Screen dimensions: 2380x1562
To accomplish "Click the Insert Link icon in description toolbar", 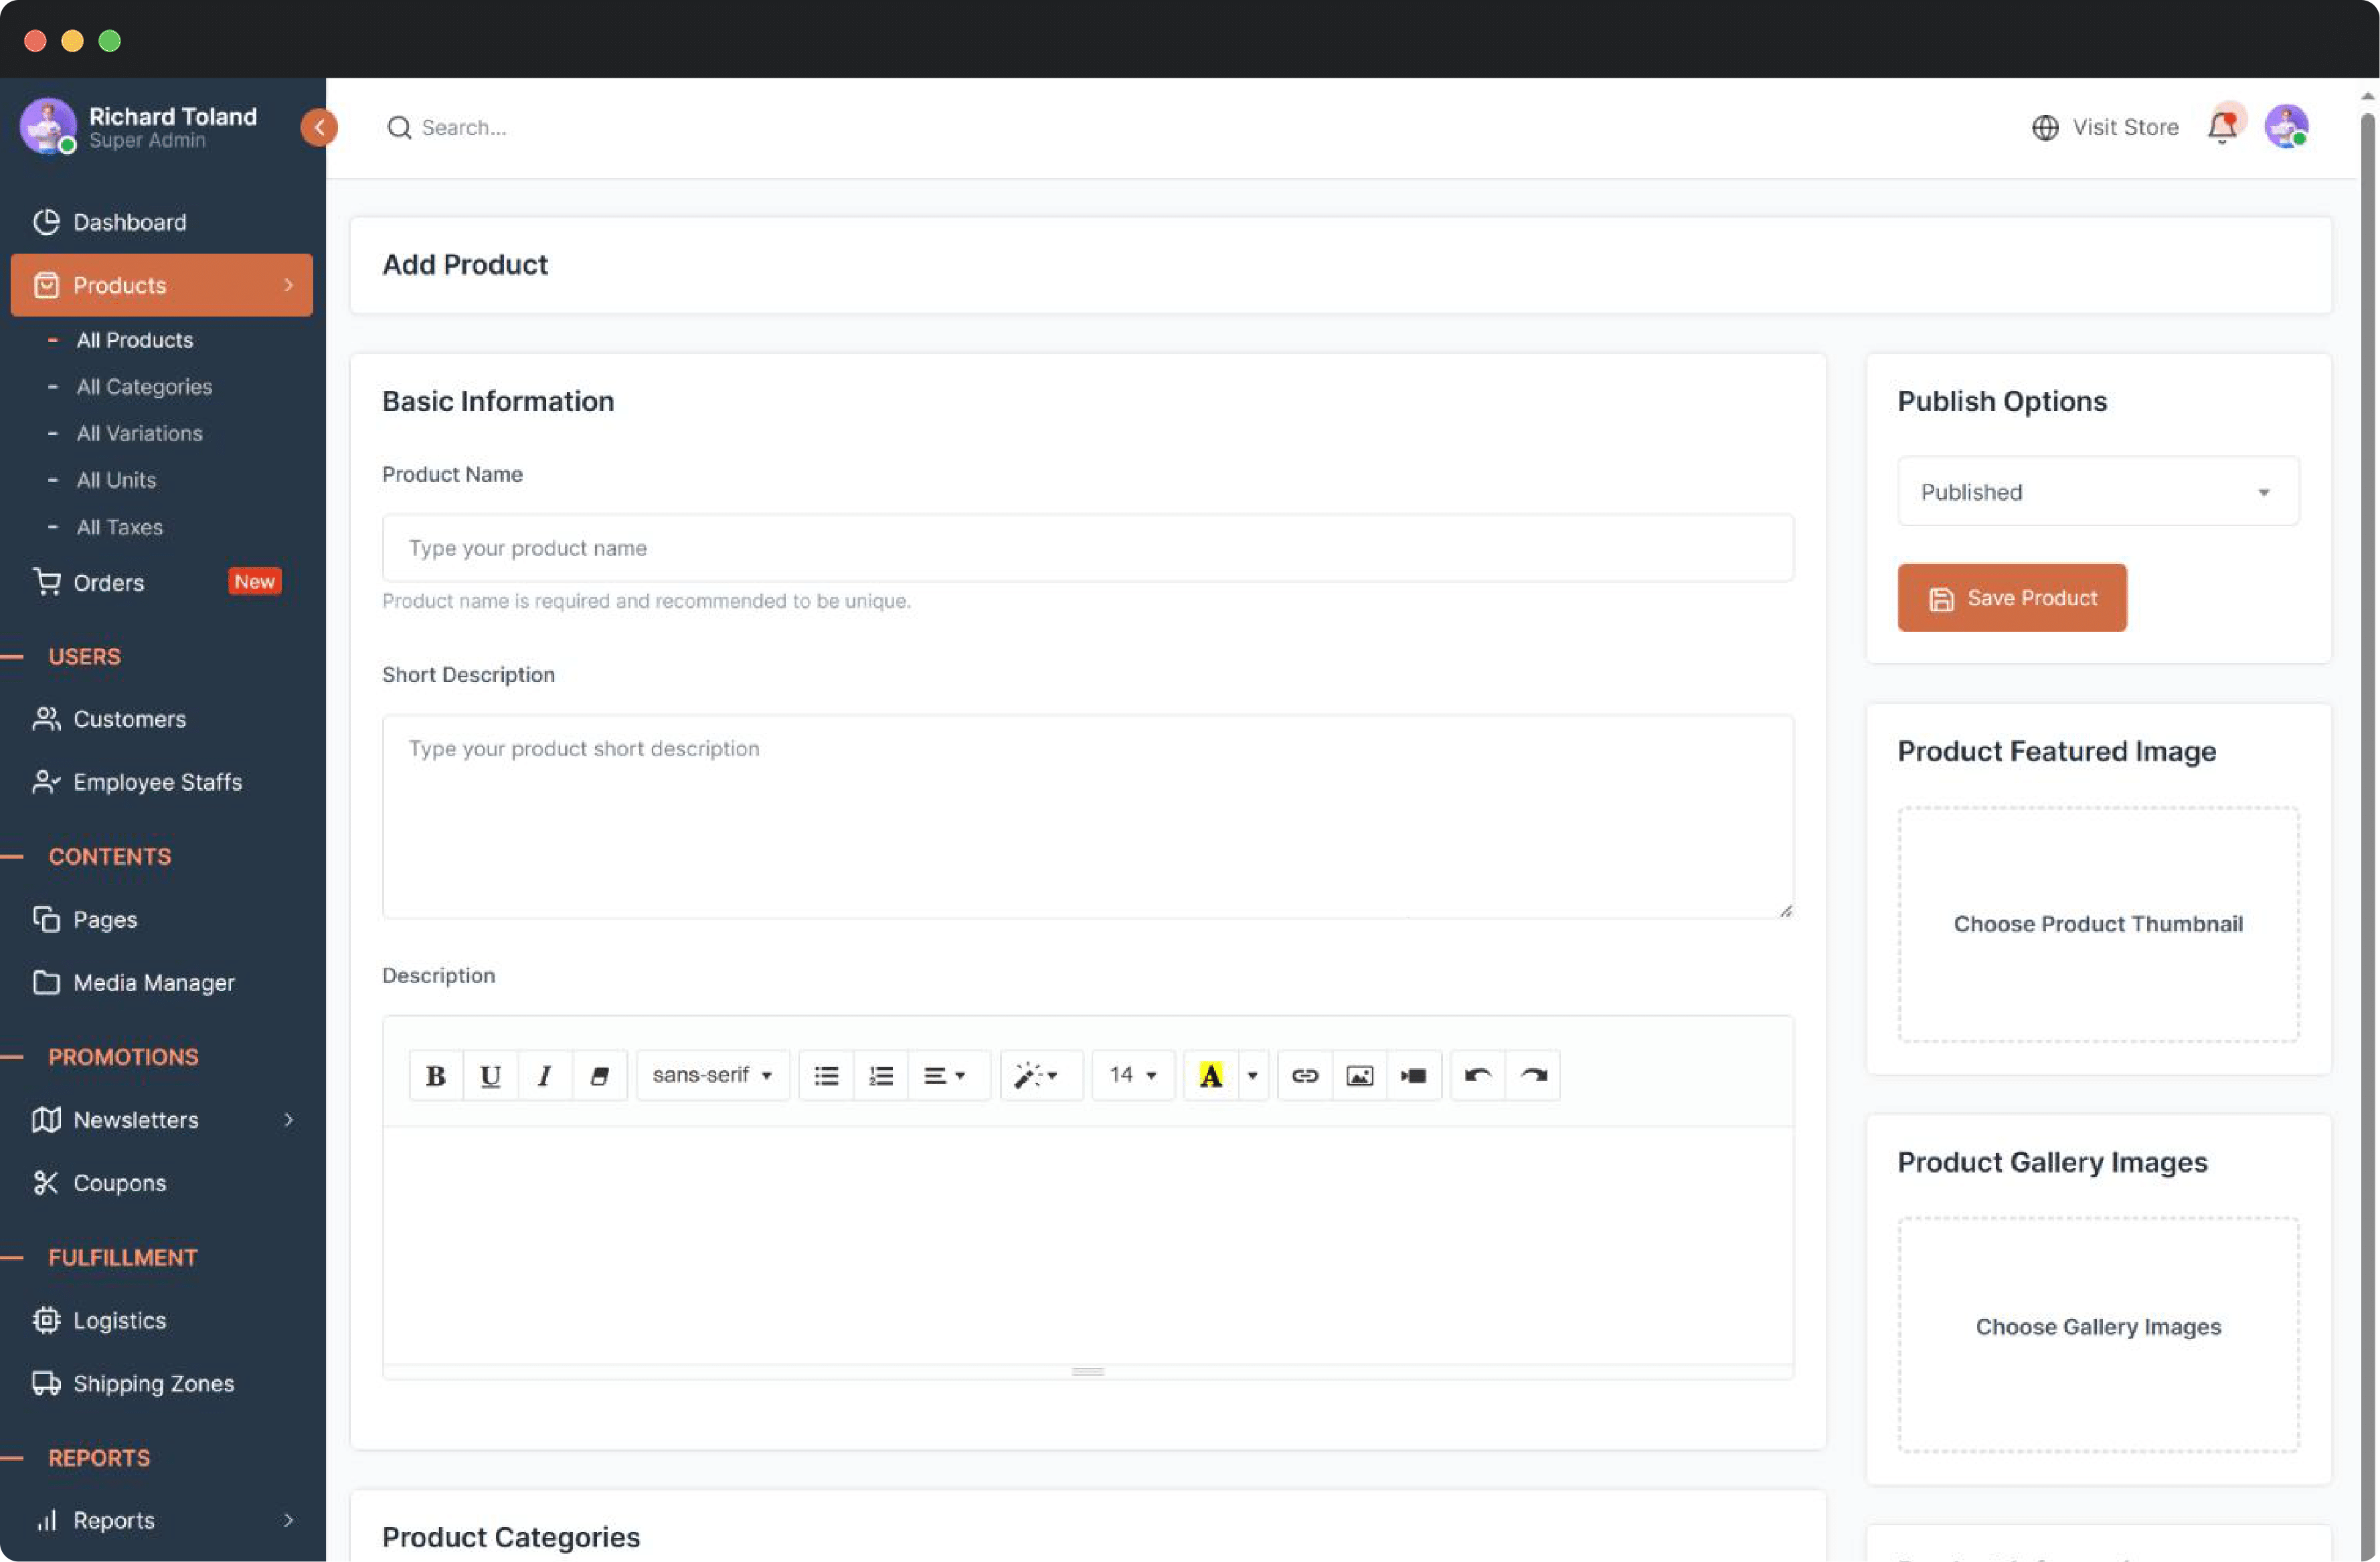I will (1304, 1075).
